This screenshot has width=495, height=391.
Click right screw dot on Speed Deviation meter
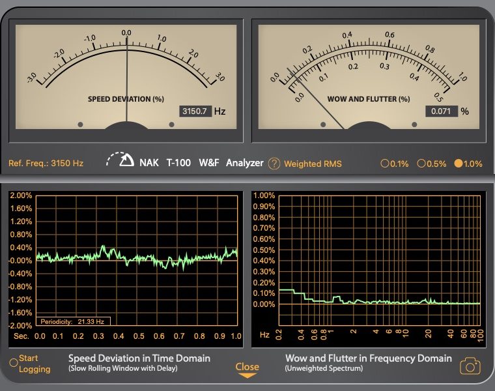click(x=172, y=124)
